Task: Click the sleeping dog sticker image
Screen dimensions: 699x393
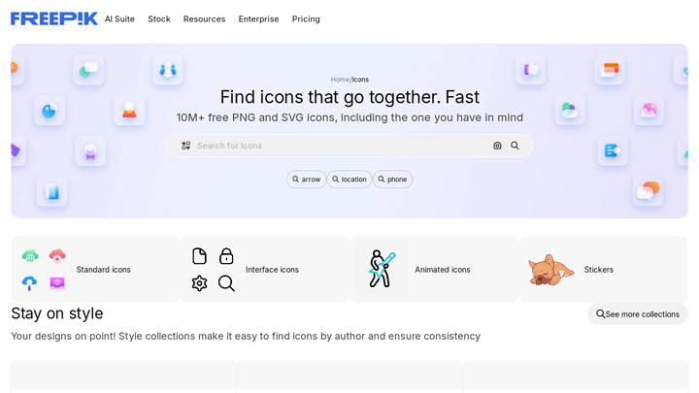Action: (550, 270)
